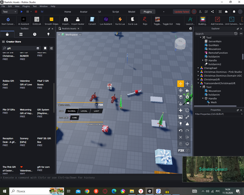Click the command bar input
The image size is (244, 195).
pyautogui.click(x=91, y=177)
